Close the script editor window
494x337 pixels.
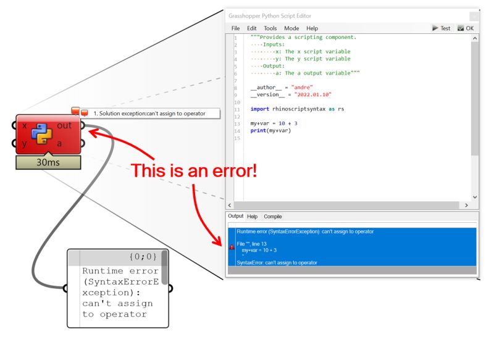474,16
